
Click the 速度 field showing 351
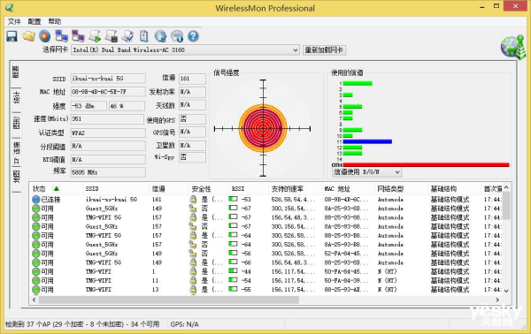tap(107, 119)
